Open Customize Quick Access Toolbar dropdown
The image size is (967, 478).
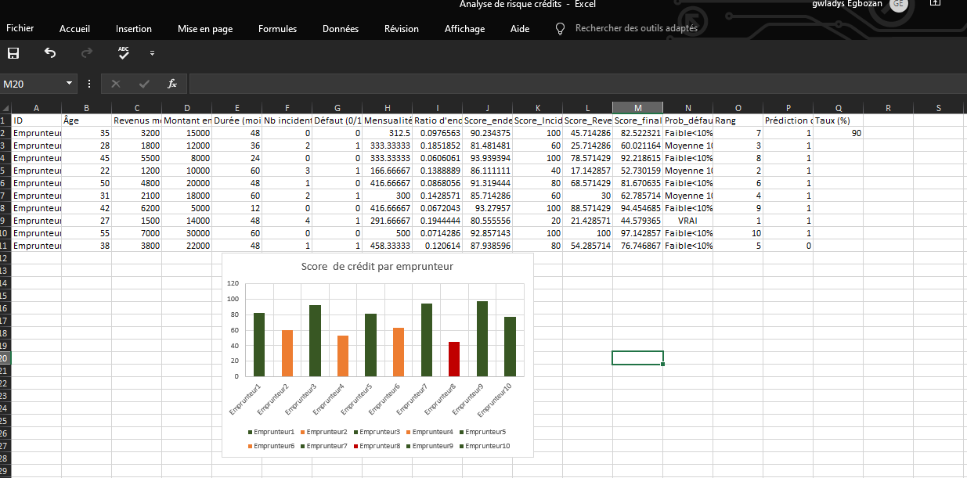152,53
